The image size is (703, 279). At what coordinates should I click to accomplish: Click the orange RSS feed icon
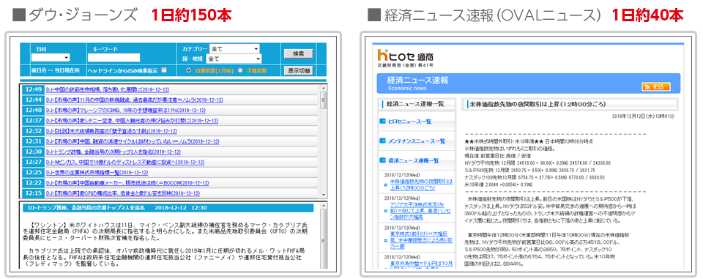pyautogui.click(x=656, y=87)
